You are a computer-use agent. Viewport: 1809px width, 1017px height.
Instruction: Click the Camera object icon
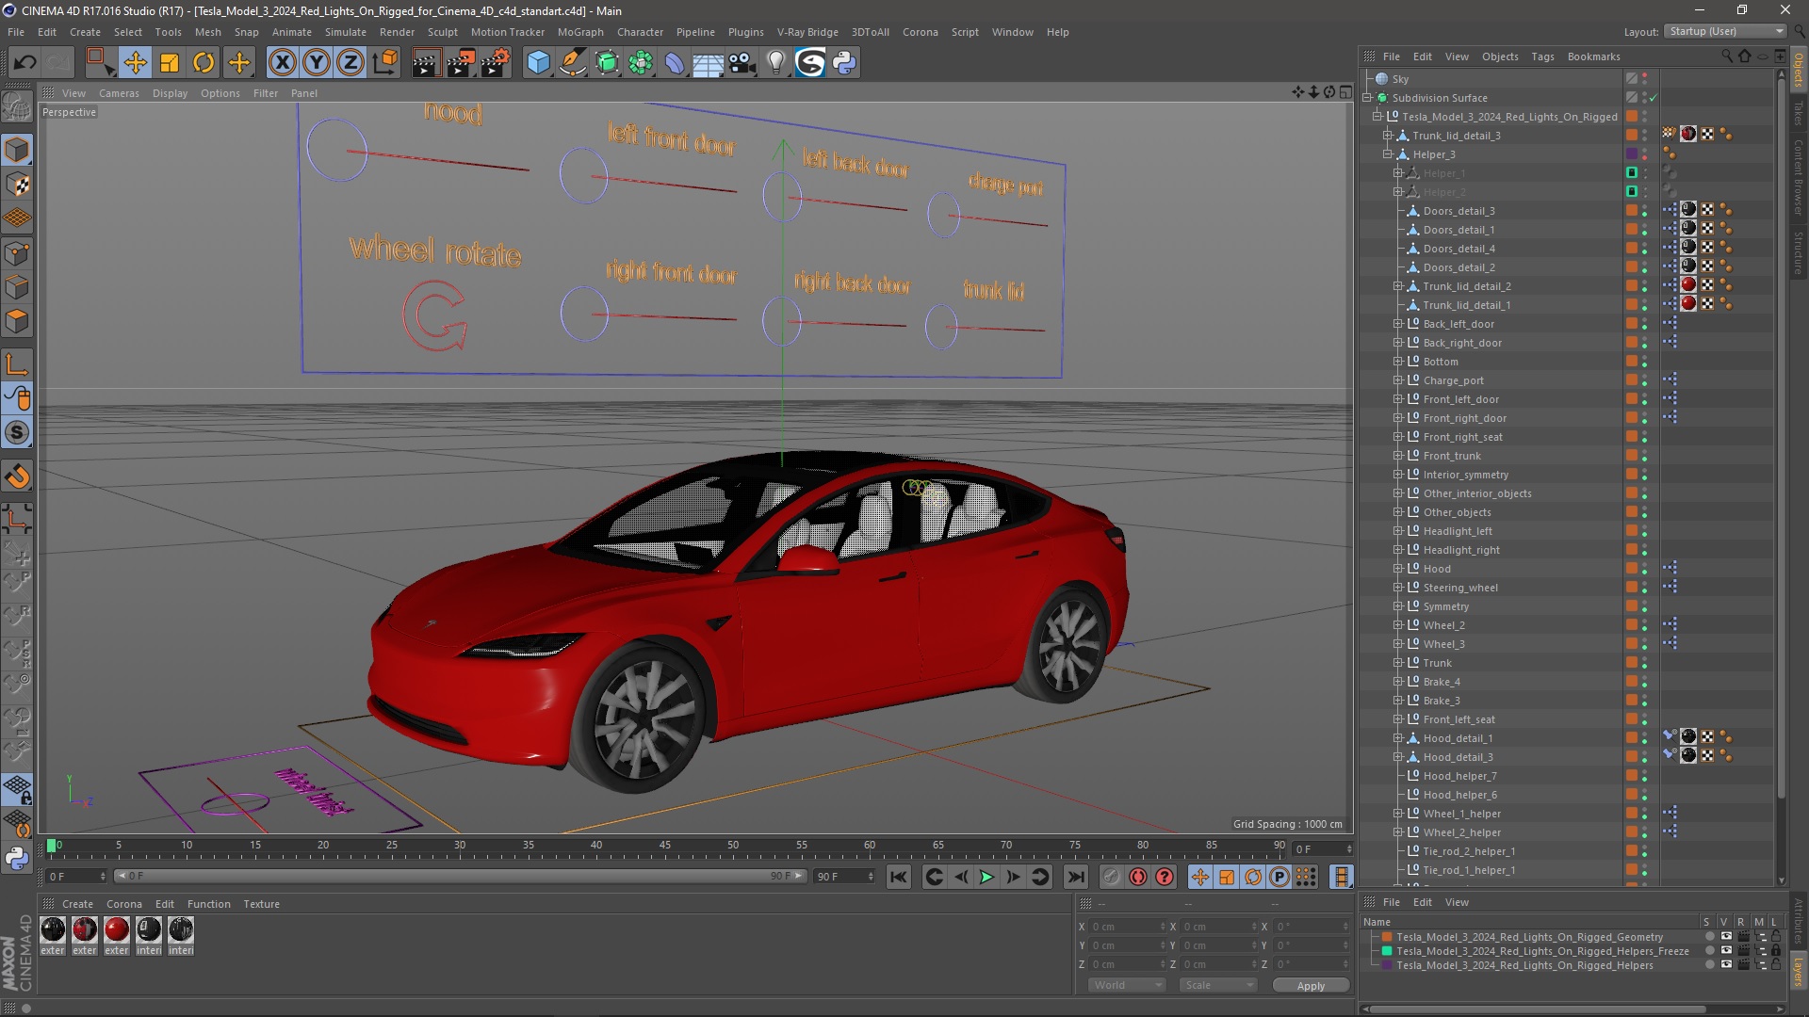742,63
